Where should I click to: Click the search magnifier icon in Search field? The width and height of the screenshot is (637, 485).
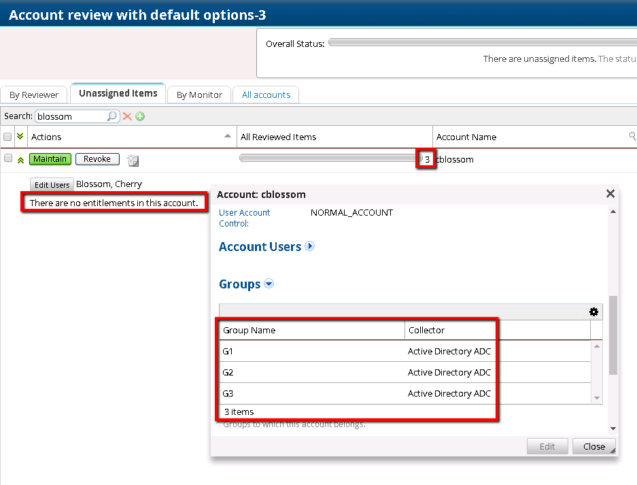[113, 116]
